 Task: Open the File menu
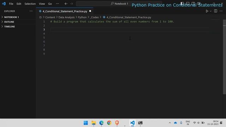[x=11, y=4]
